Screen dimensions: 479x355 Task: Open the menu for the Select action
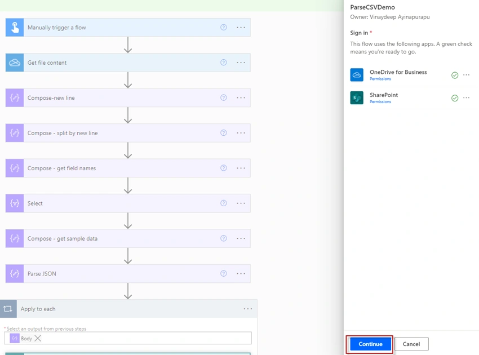(241, 203)
